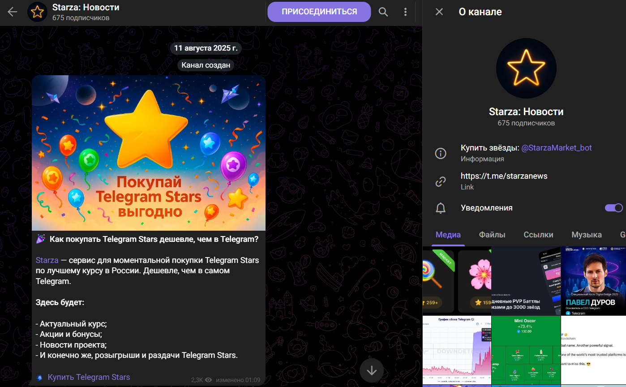Click the Здесь будет: heading in post

click(60, 302)
